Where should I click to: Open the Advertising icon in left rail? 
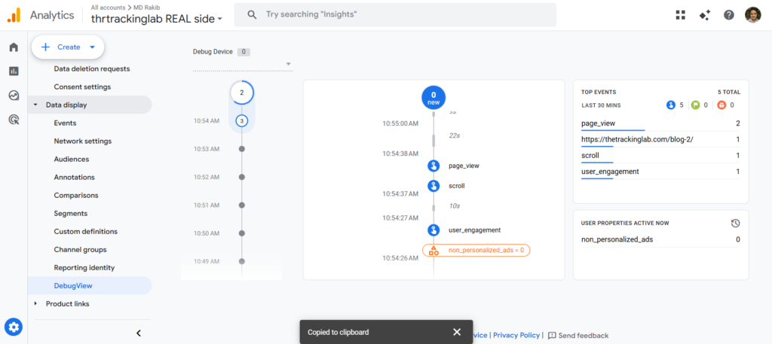tap(14, 119)
